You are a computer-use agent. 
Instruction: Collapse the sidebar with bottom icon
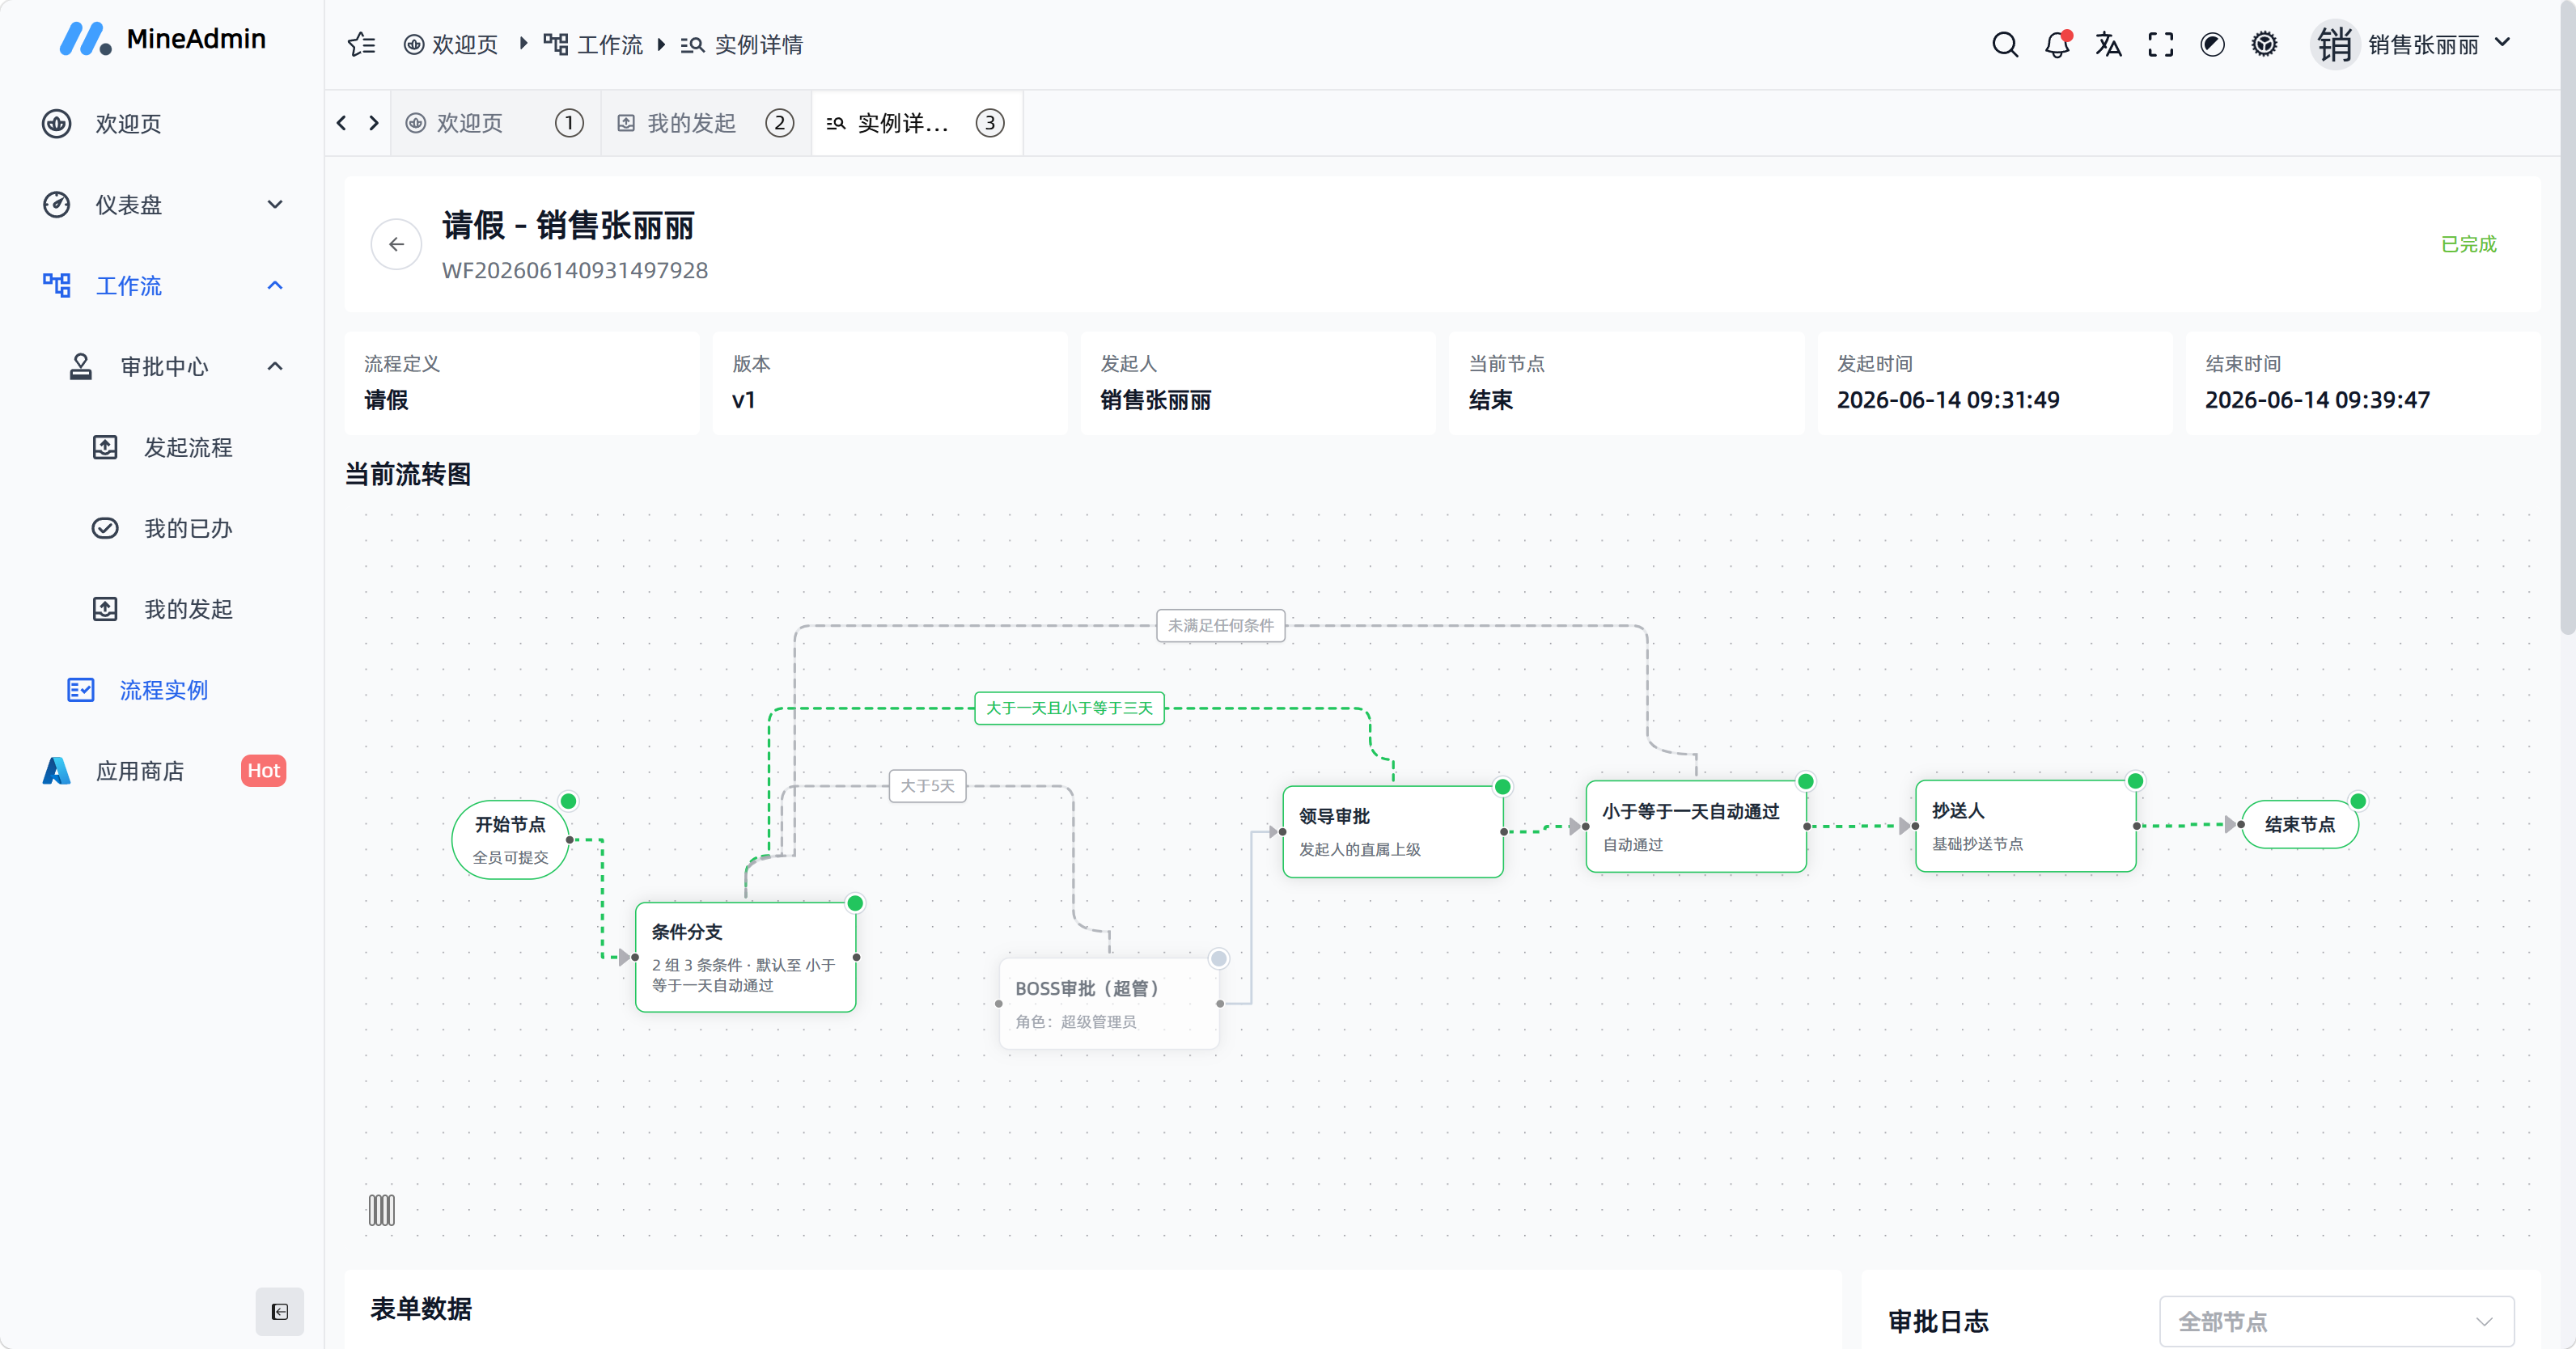coord(279,1311)
